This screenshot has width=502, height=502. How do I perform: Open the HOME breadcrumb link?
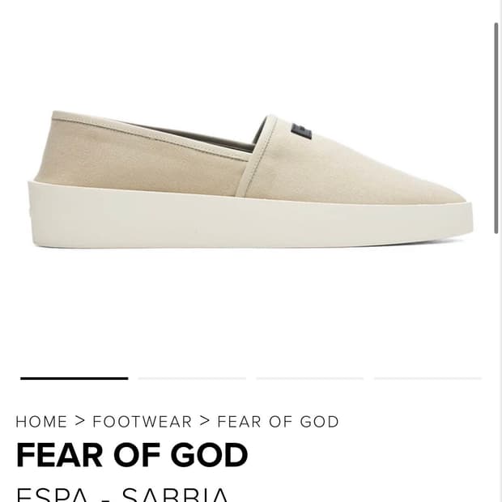(41, 421)
